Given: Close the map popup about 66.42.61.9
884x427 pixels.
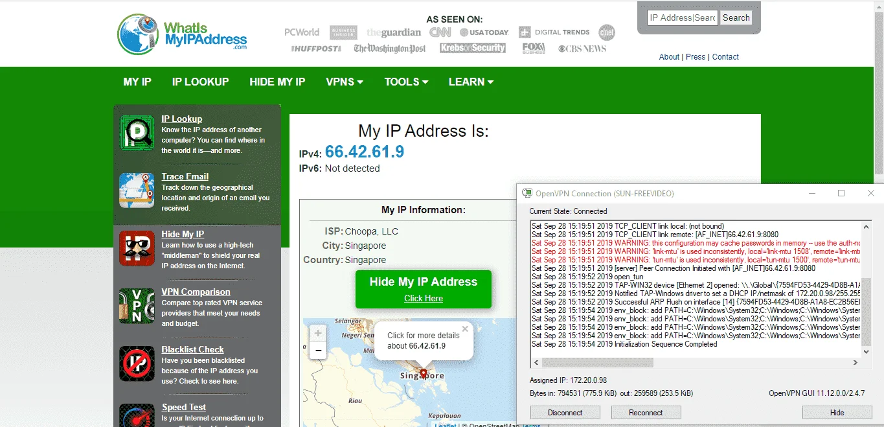Looking at the screenshot, I should pyautogui.click(x=465, y=329).
